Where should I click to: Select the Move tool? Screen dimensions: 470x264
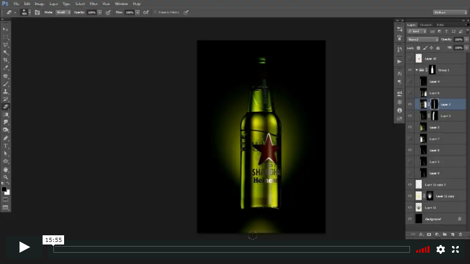pyautogui.click(x=6, y=29)
